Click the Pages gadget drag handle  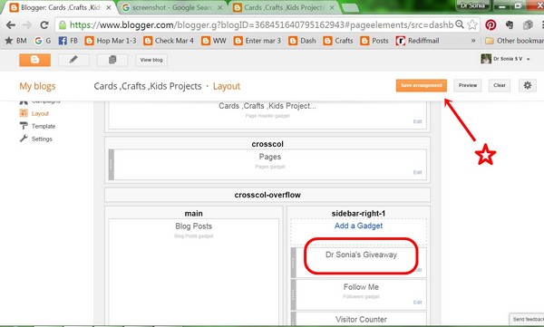(112, 165)
